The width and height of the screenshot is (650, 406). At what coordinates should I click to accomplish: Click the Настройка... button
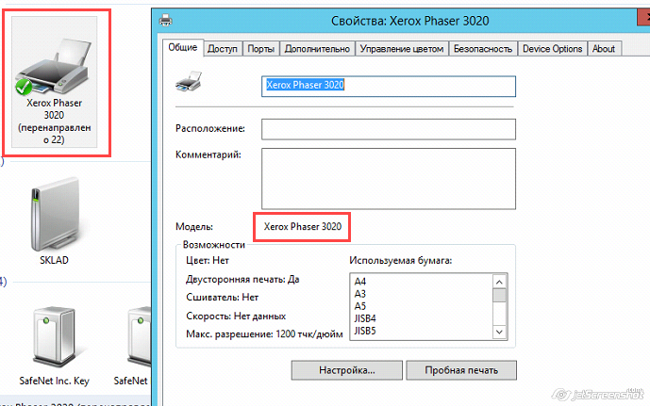click(346, 369)
